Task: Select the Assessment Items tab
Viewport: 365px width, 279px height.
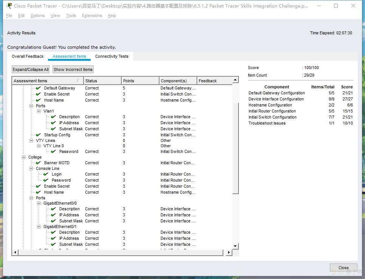Action: tap(70, 56)
